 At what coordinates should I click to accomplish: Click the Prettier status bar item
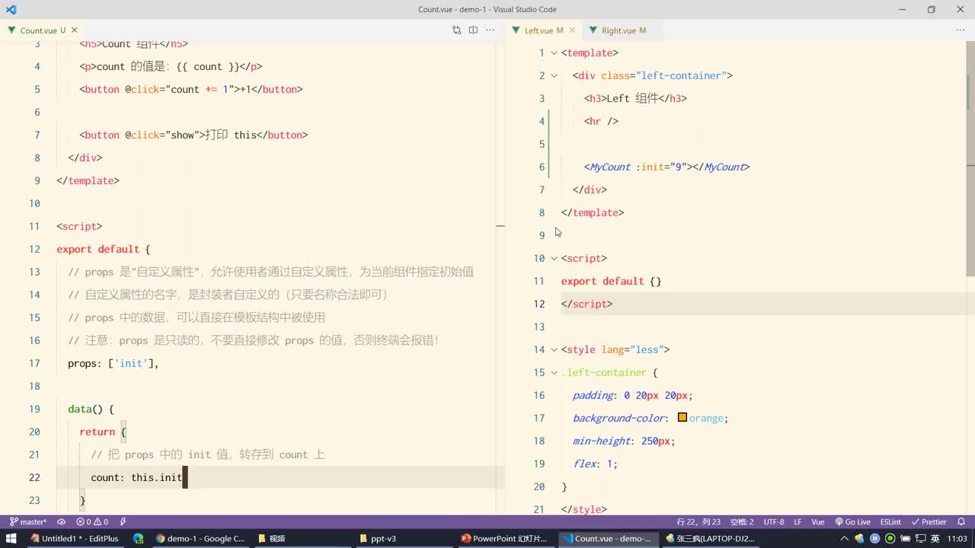click(929, 522)
